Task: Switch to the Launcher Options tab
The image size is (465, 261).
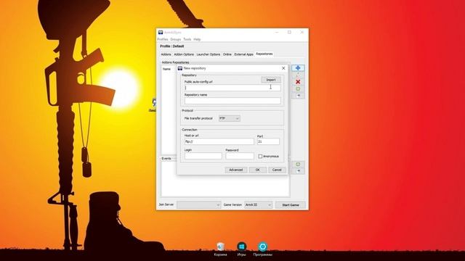Action: [x=209, y=54]
